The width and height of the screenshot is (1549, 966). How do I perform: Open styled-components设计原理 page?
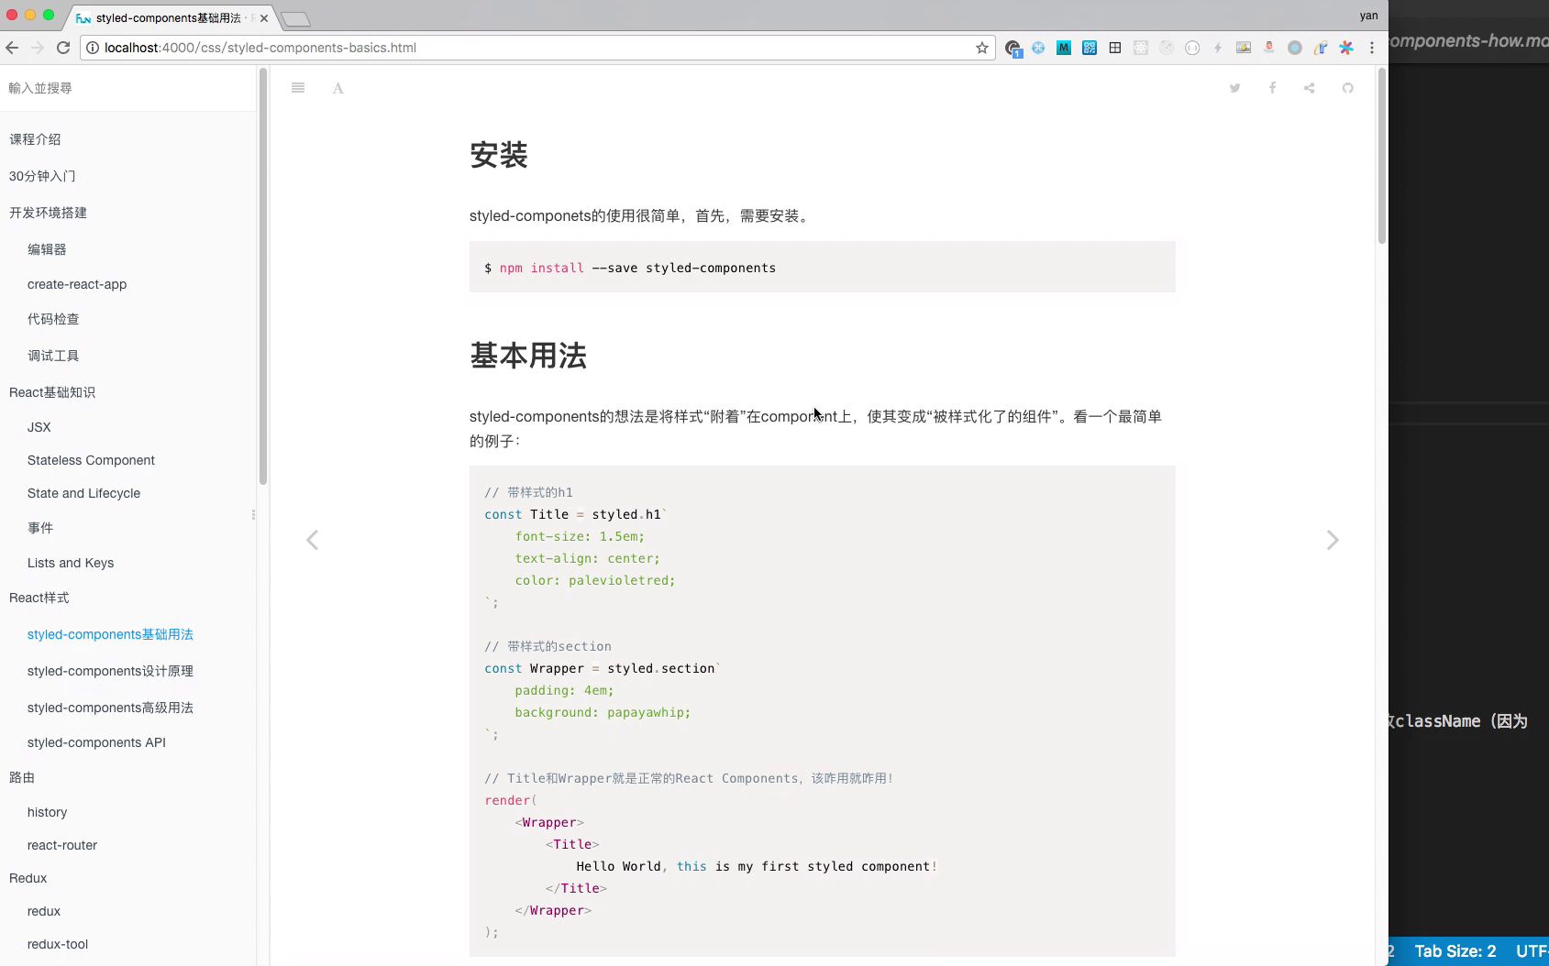[110, 671]
